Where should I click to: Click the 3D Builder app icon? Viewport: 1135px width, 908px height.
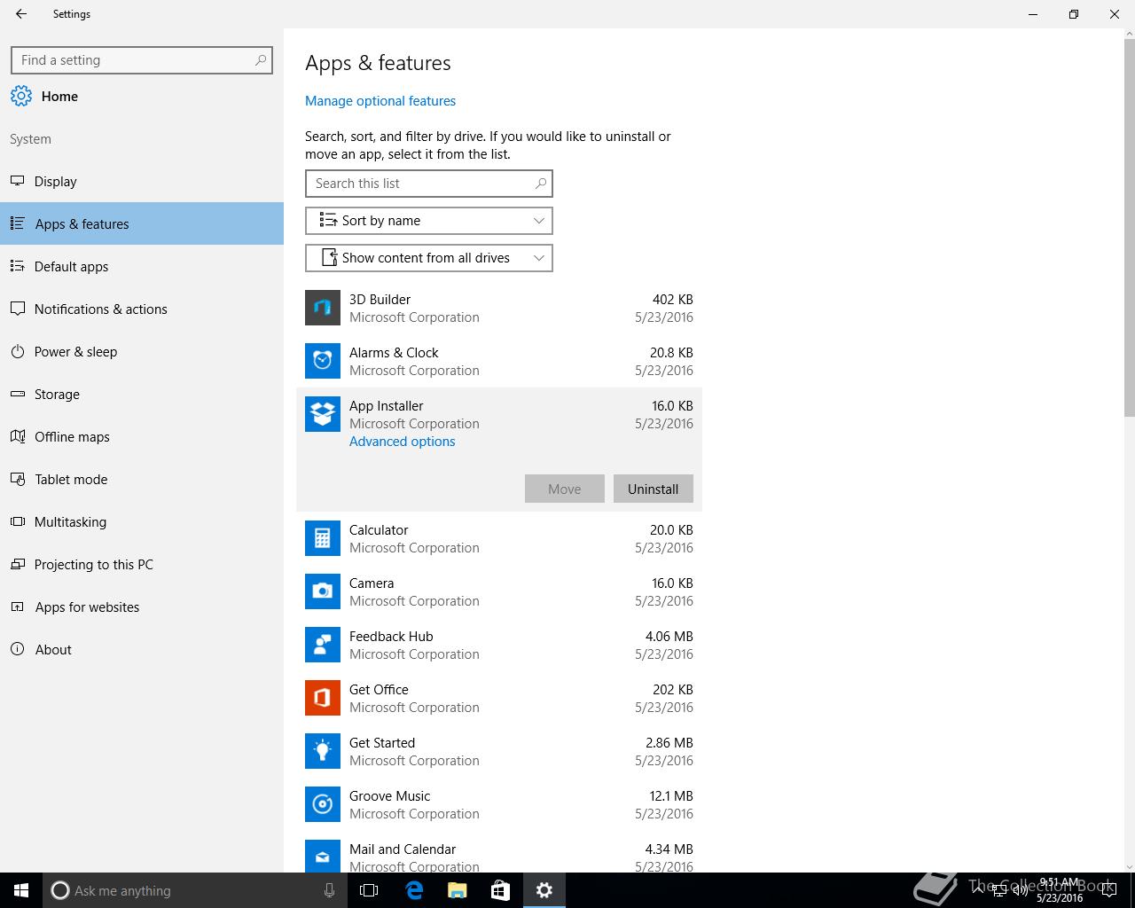click(x=323, y=308)
